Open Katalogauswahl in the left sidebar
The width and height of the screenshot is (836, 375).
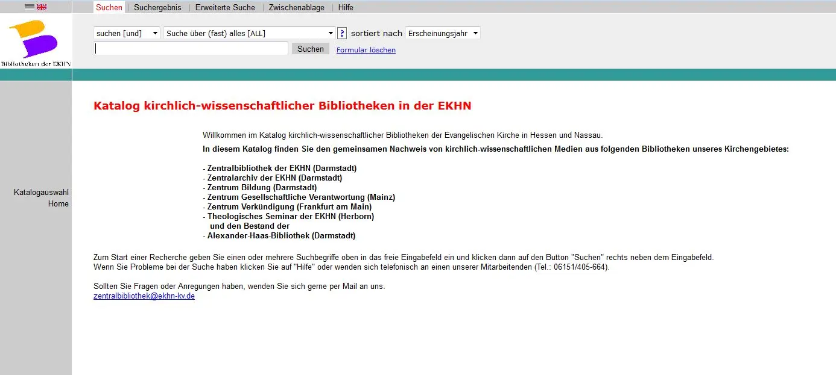(x=41, y=192)
